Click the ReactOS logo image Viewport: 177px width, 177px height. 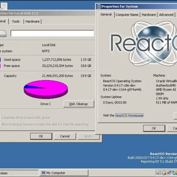coord(143,43)
